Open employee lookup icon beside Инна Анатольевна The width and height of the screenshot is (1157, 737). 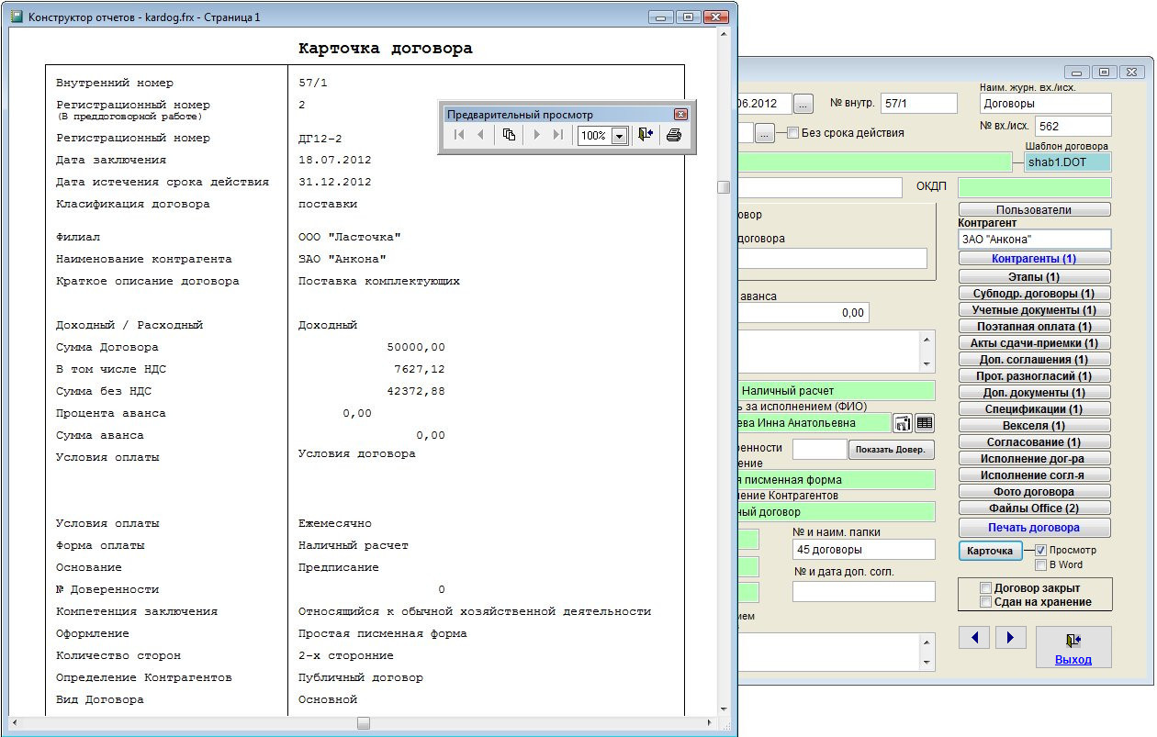[902, 423]
